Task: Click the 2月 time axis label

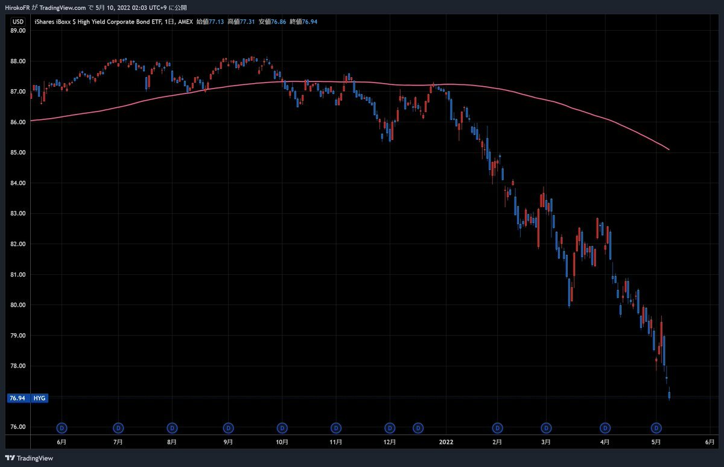Action: (x=497, y=442)
